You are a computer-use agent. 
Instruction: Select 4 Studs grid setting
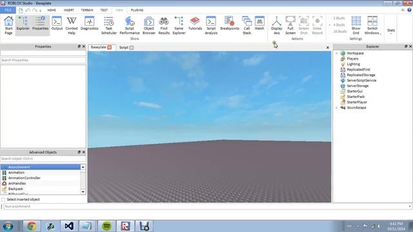[339, 24]
